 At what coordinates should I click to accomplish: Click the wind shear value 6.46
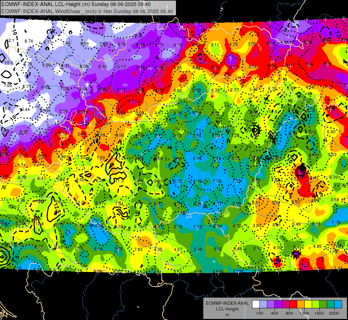[238, 249]
